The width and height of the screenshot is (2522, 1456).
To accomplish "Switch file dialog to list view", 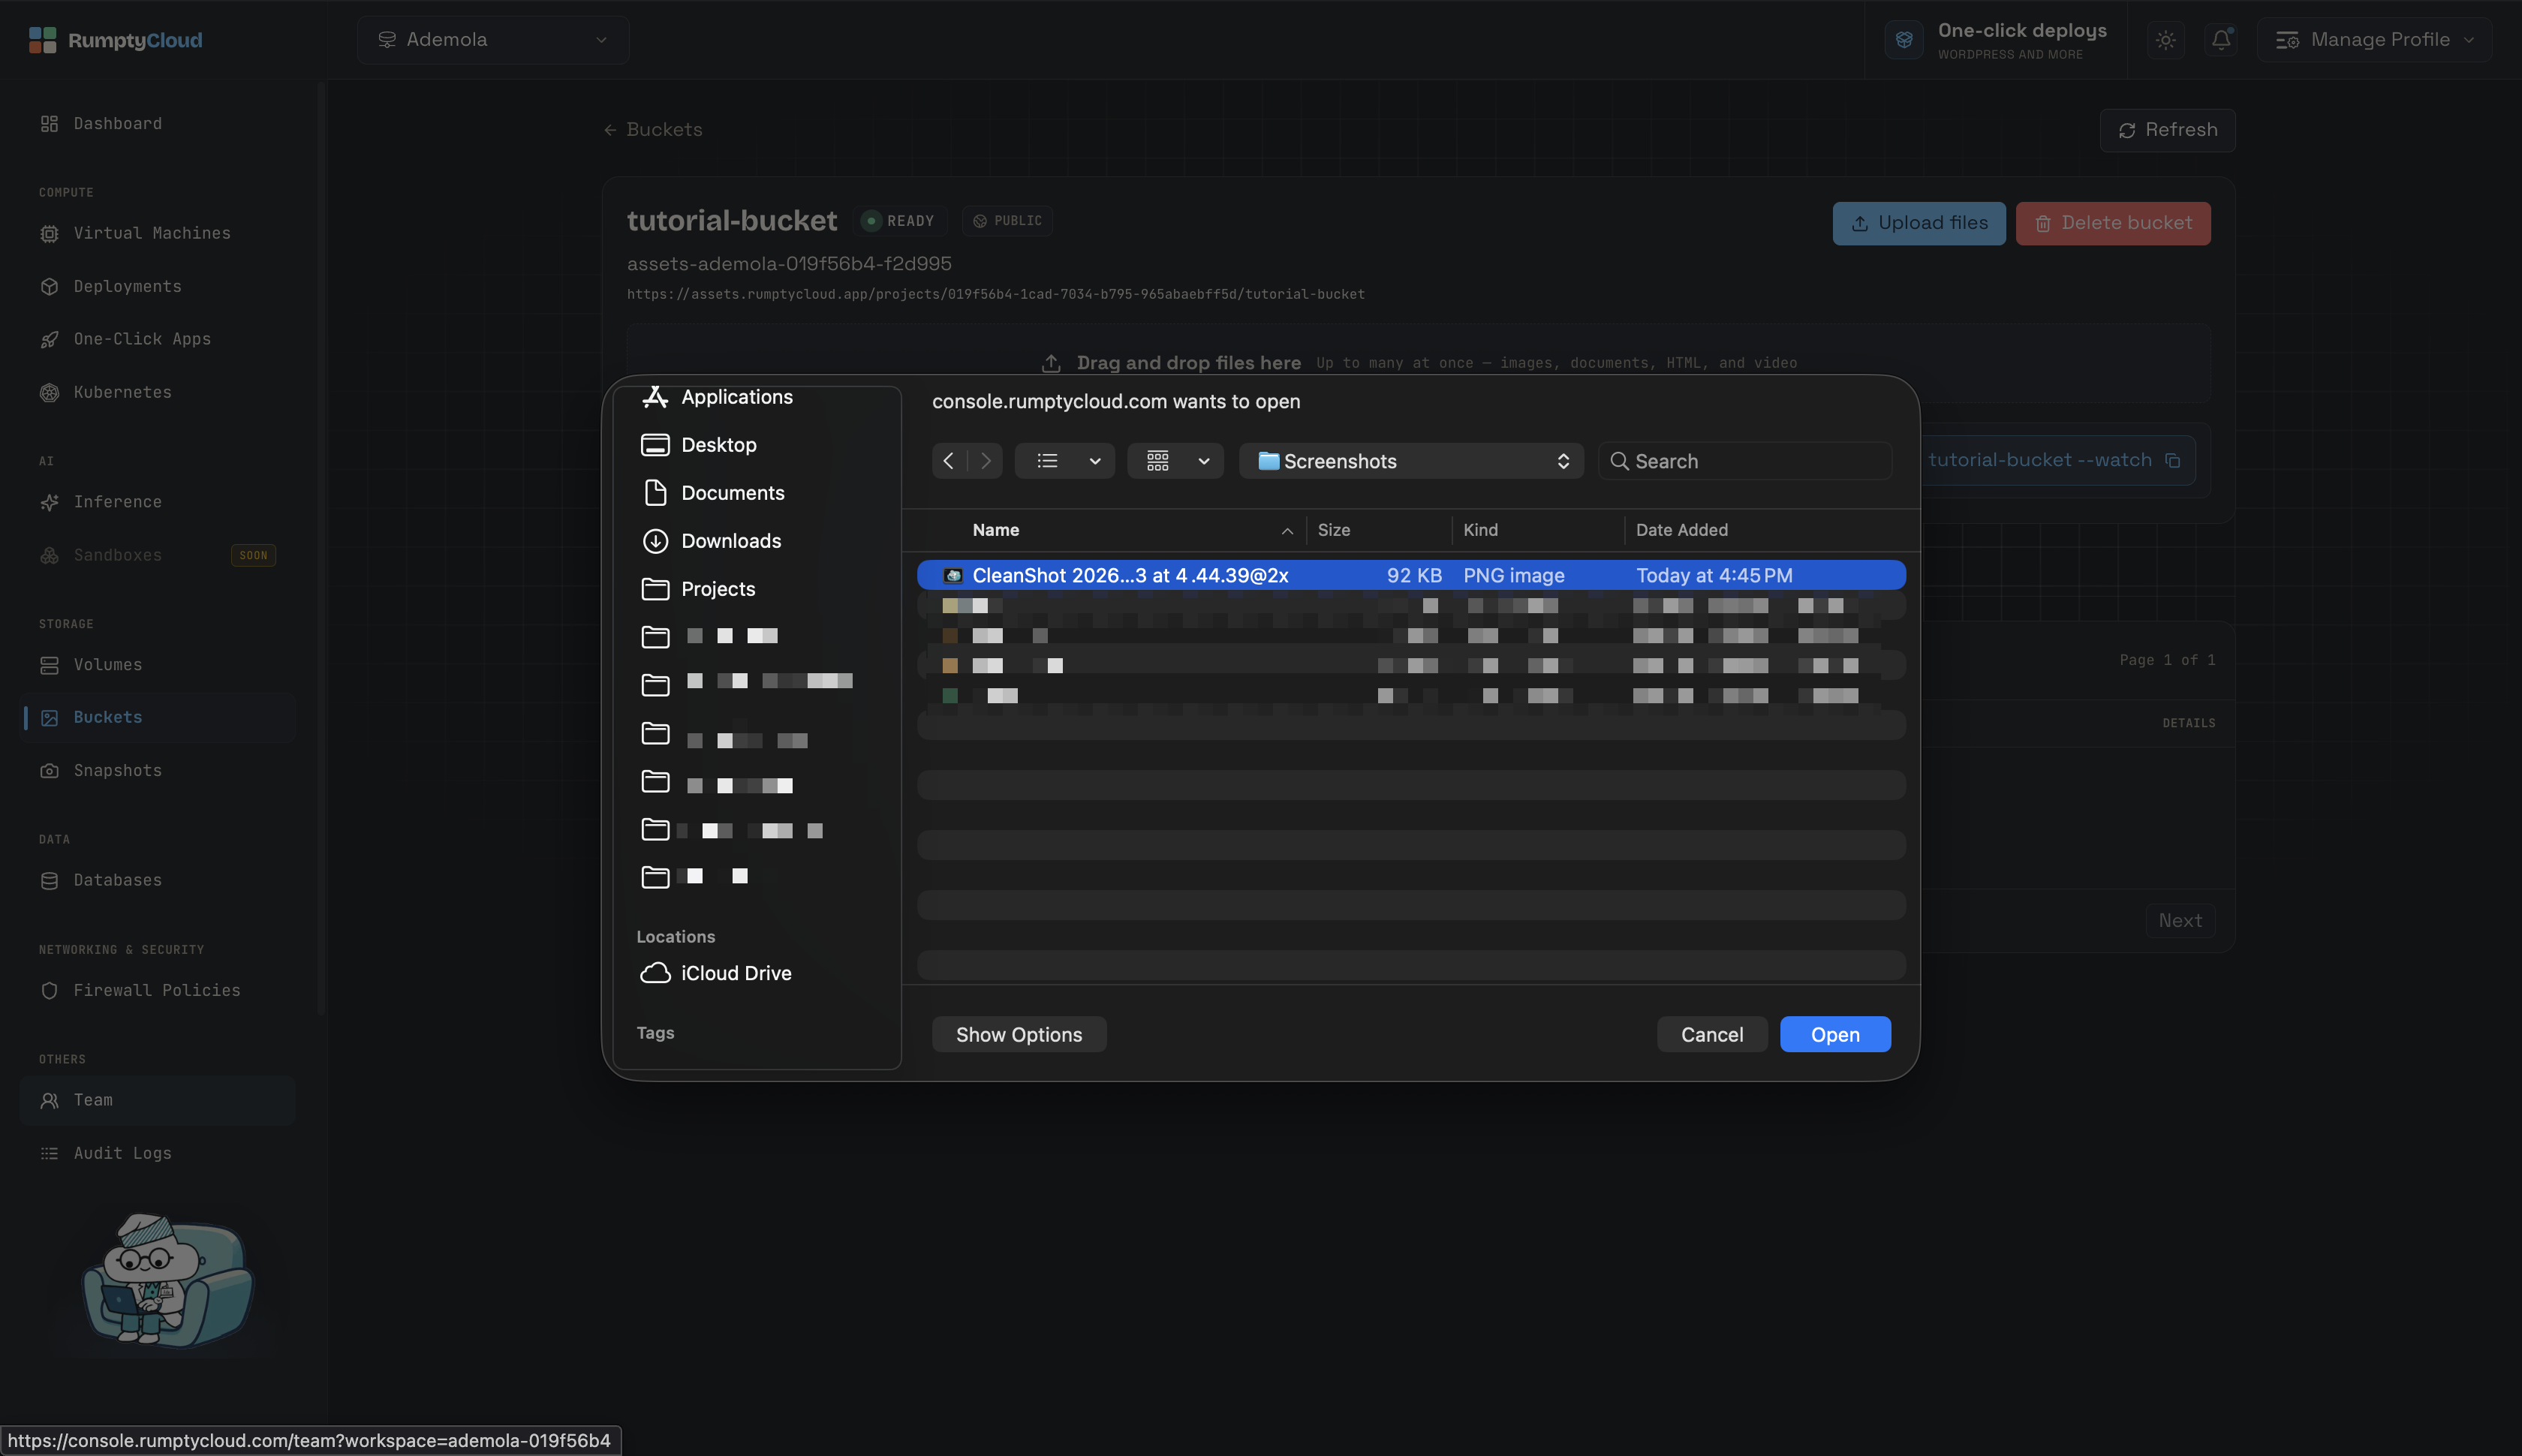I will [1047, 461].
